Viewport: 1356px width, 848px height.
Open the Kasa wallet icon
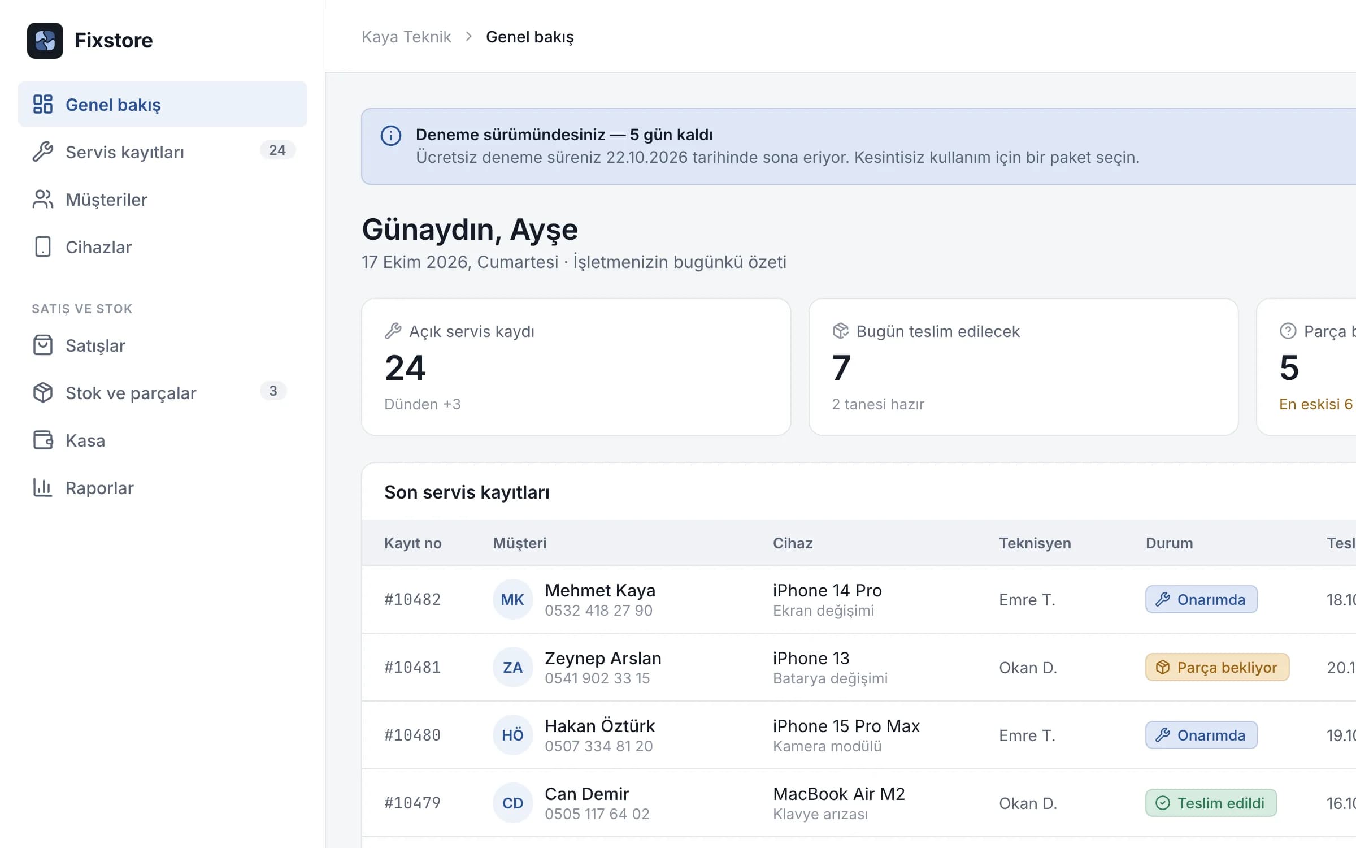coord(43,440)
